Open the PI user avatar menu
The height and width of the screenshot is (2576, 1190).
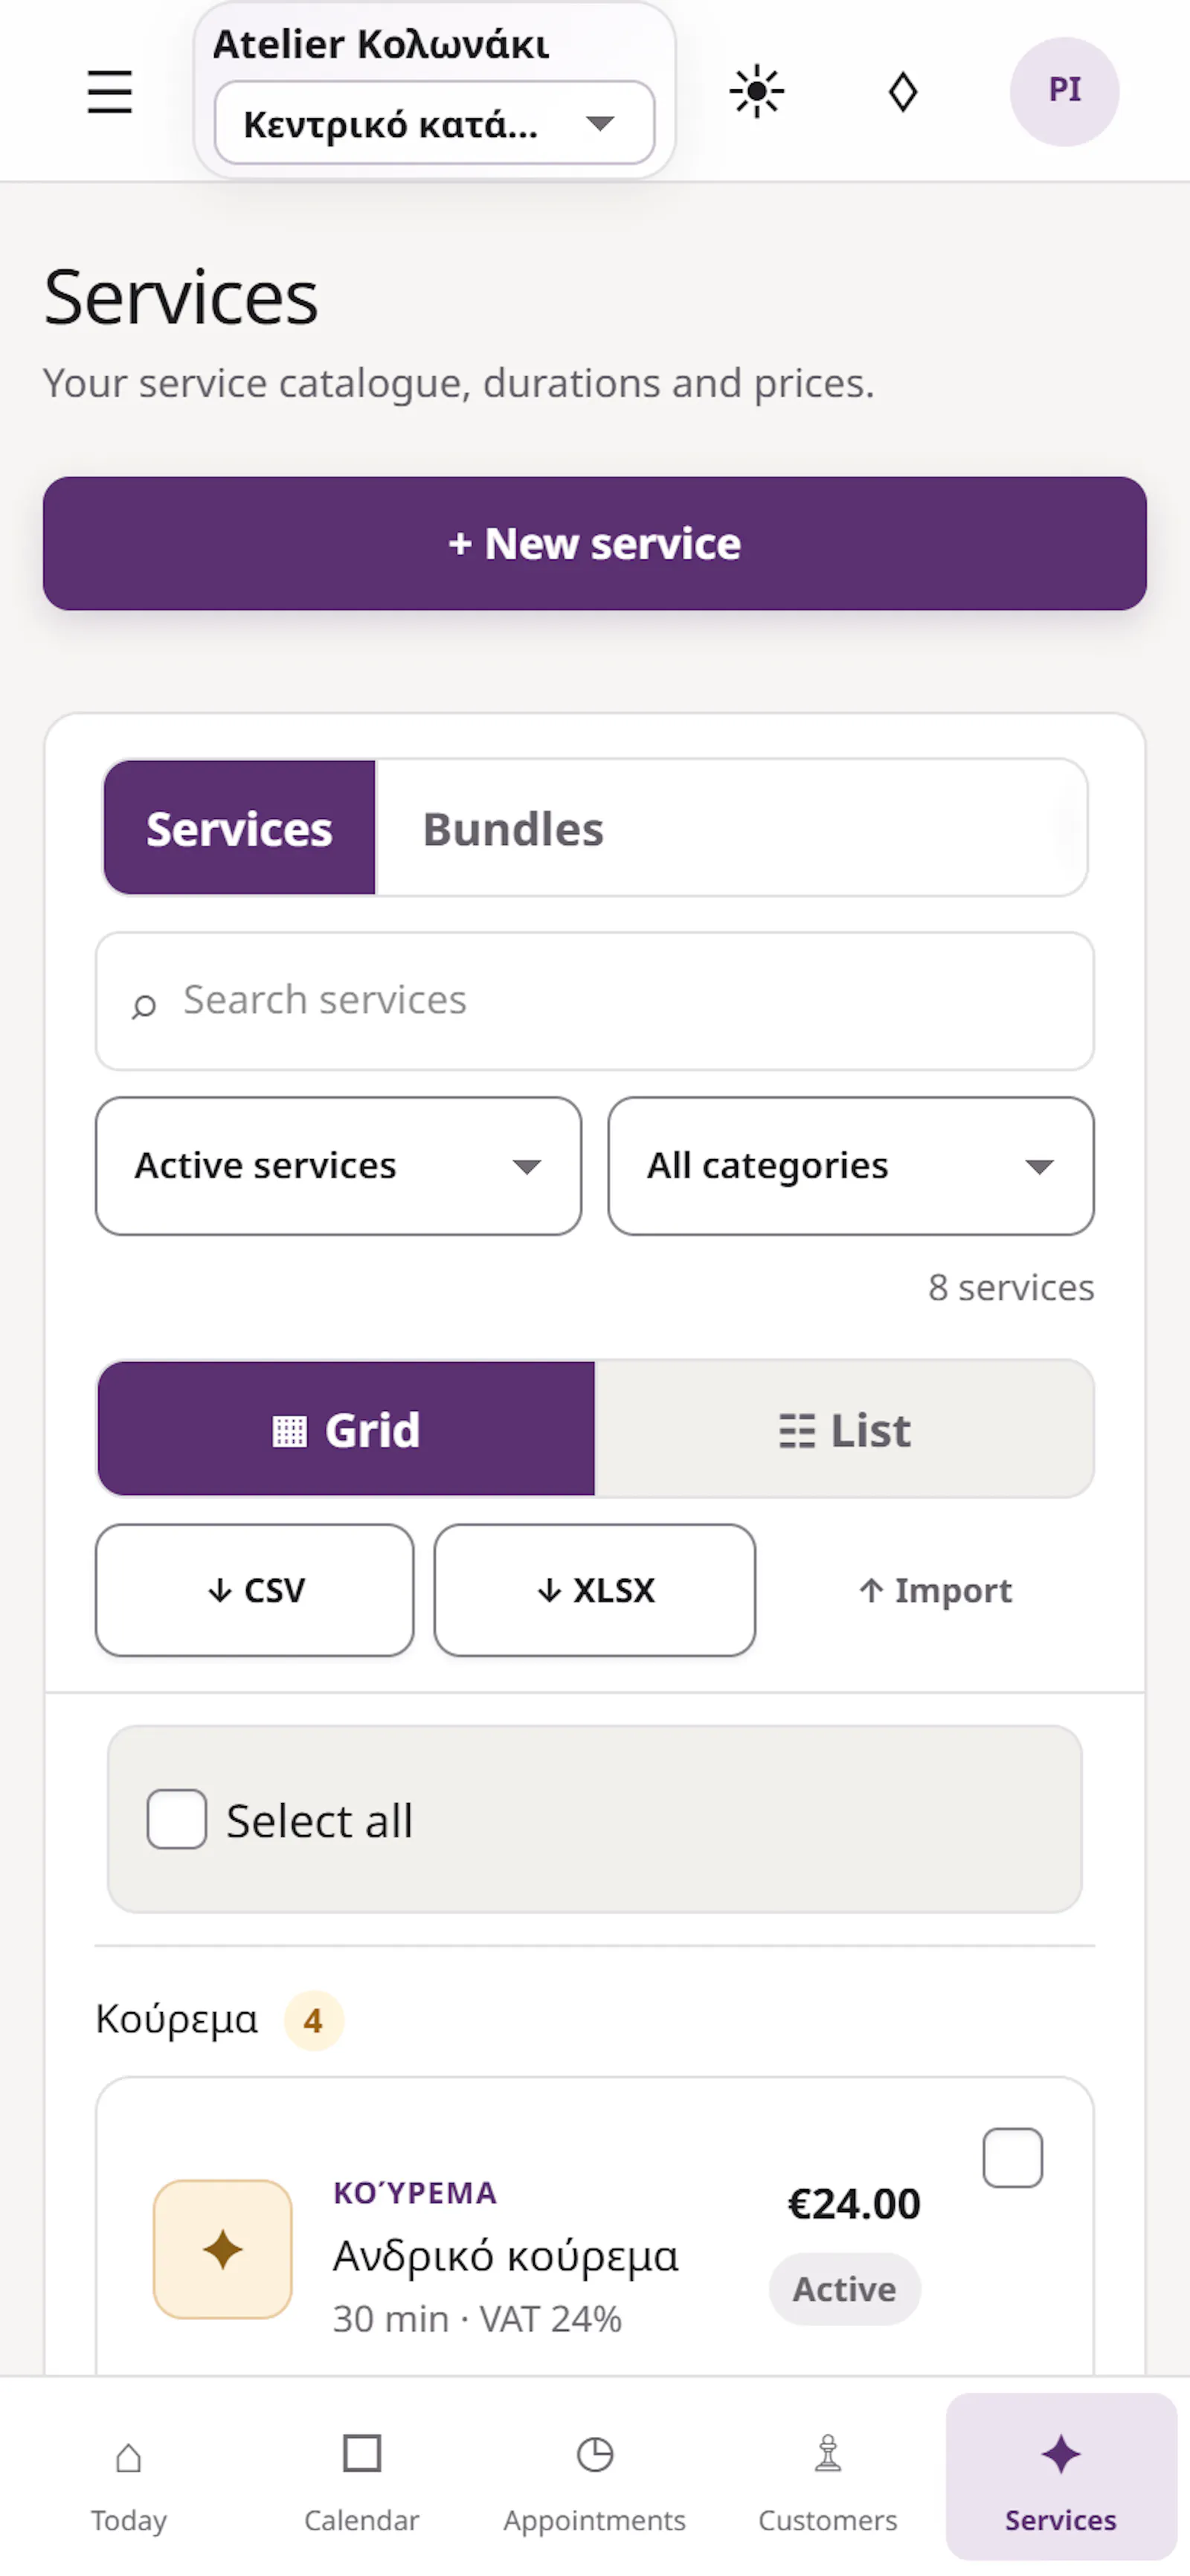pyautogui.click(x=1064, y=92)
